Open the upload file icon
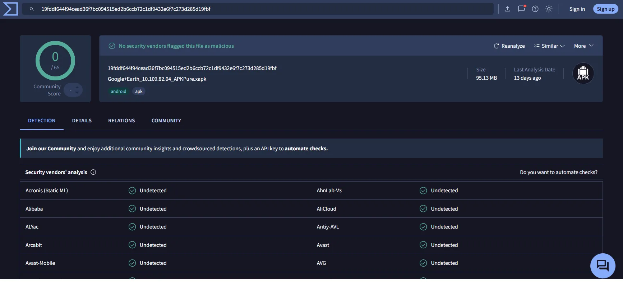 point(507,9)
